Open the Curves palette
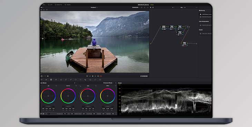Viewport: 252px width, 127px height. point(66,80)
